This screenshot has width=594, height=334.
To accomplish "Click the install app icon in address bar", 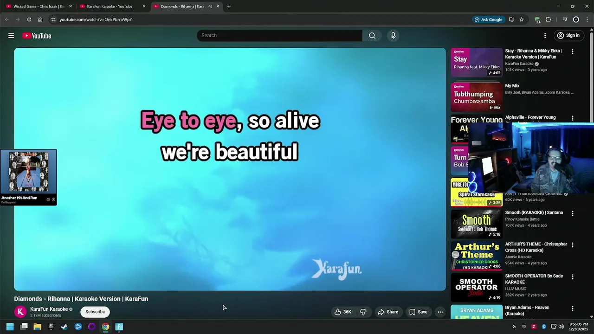I will [x=511, y=19].
